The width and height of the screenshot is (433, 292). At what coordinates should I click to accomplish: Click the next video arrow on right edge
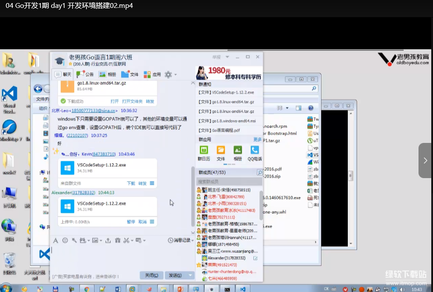pos(425,161)
